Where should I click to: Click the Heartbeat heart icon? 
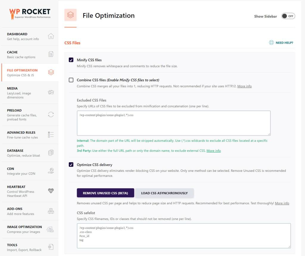point(51,191)
